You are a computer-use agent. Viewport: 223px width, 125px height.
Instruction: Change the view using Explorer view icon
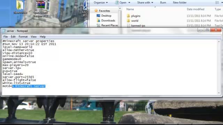(x=217, y=2)
